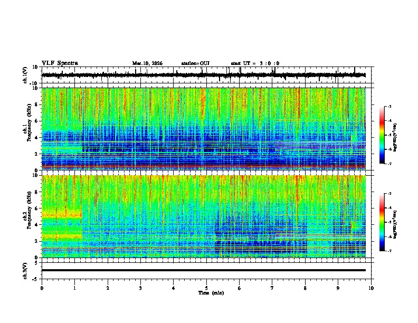This screenshot has height=323, width=418.
Task: Click time axis tick label "6"
Action: [239, 288]
